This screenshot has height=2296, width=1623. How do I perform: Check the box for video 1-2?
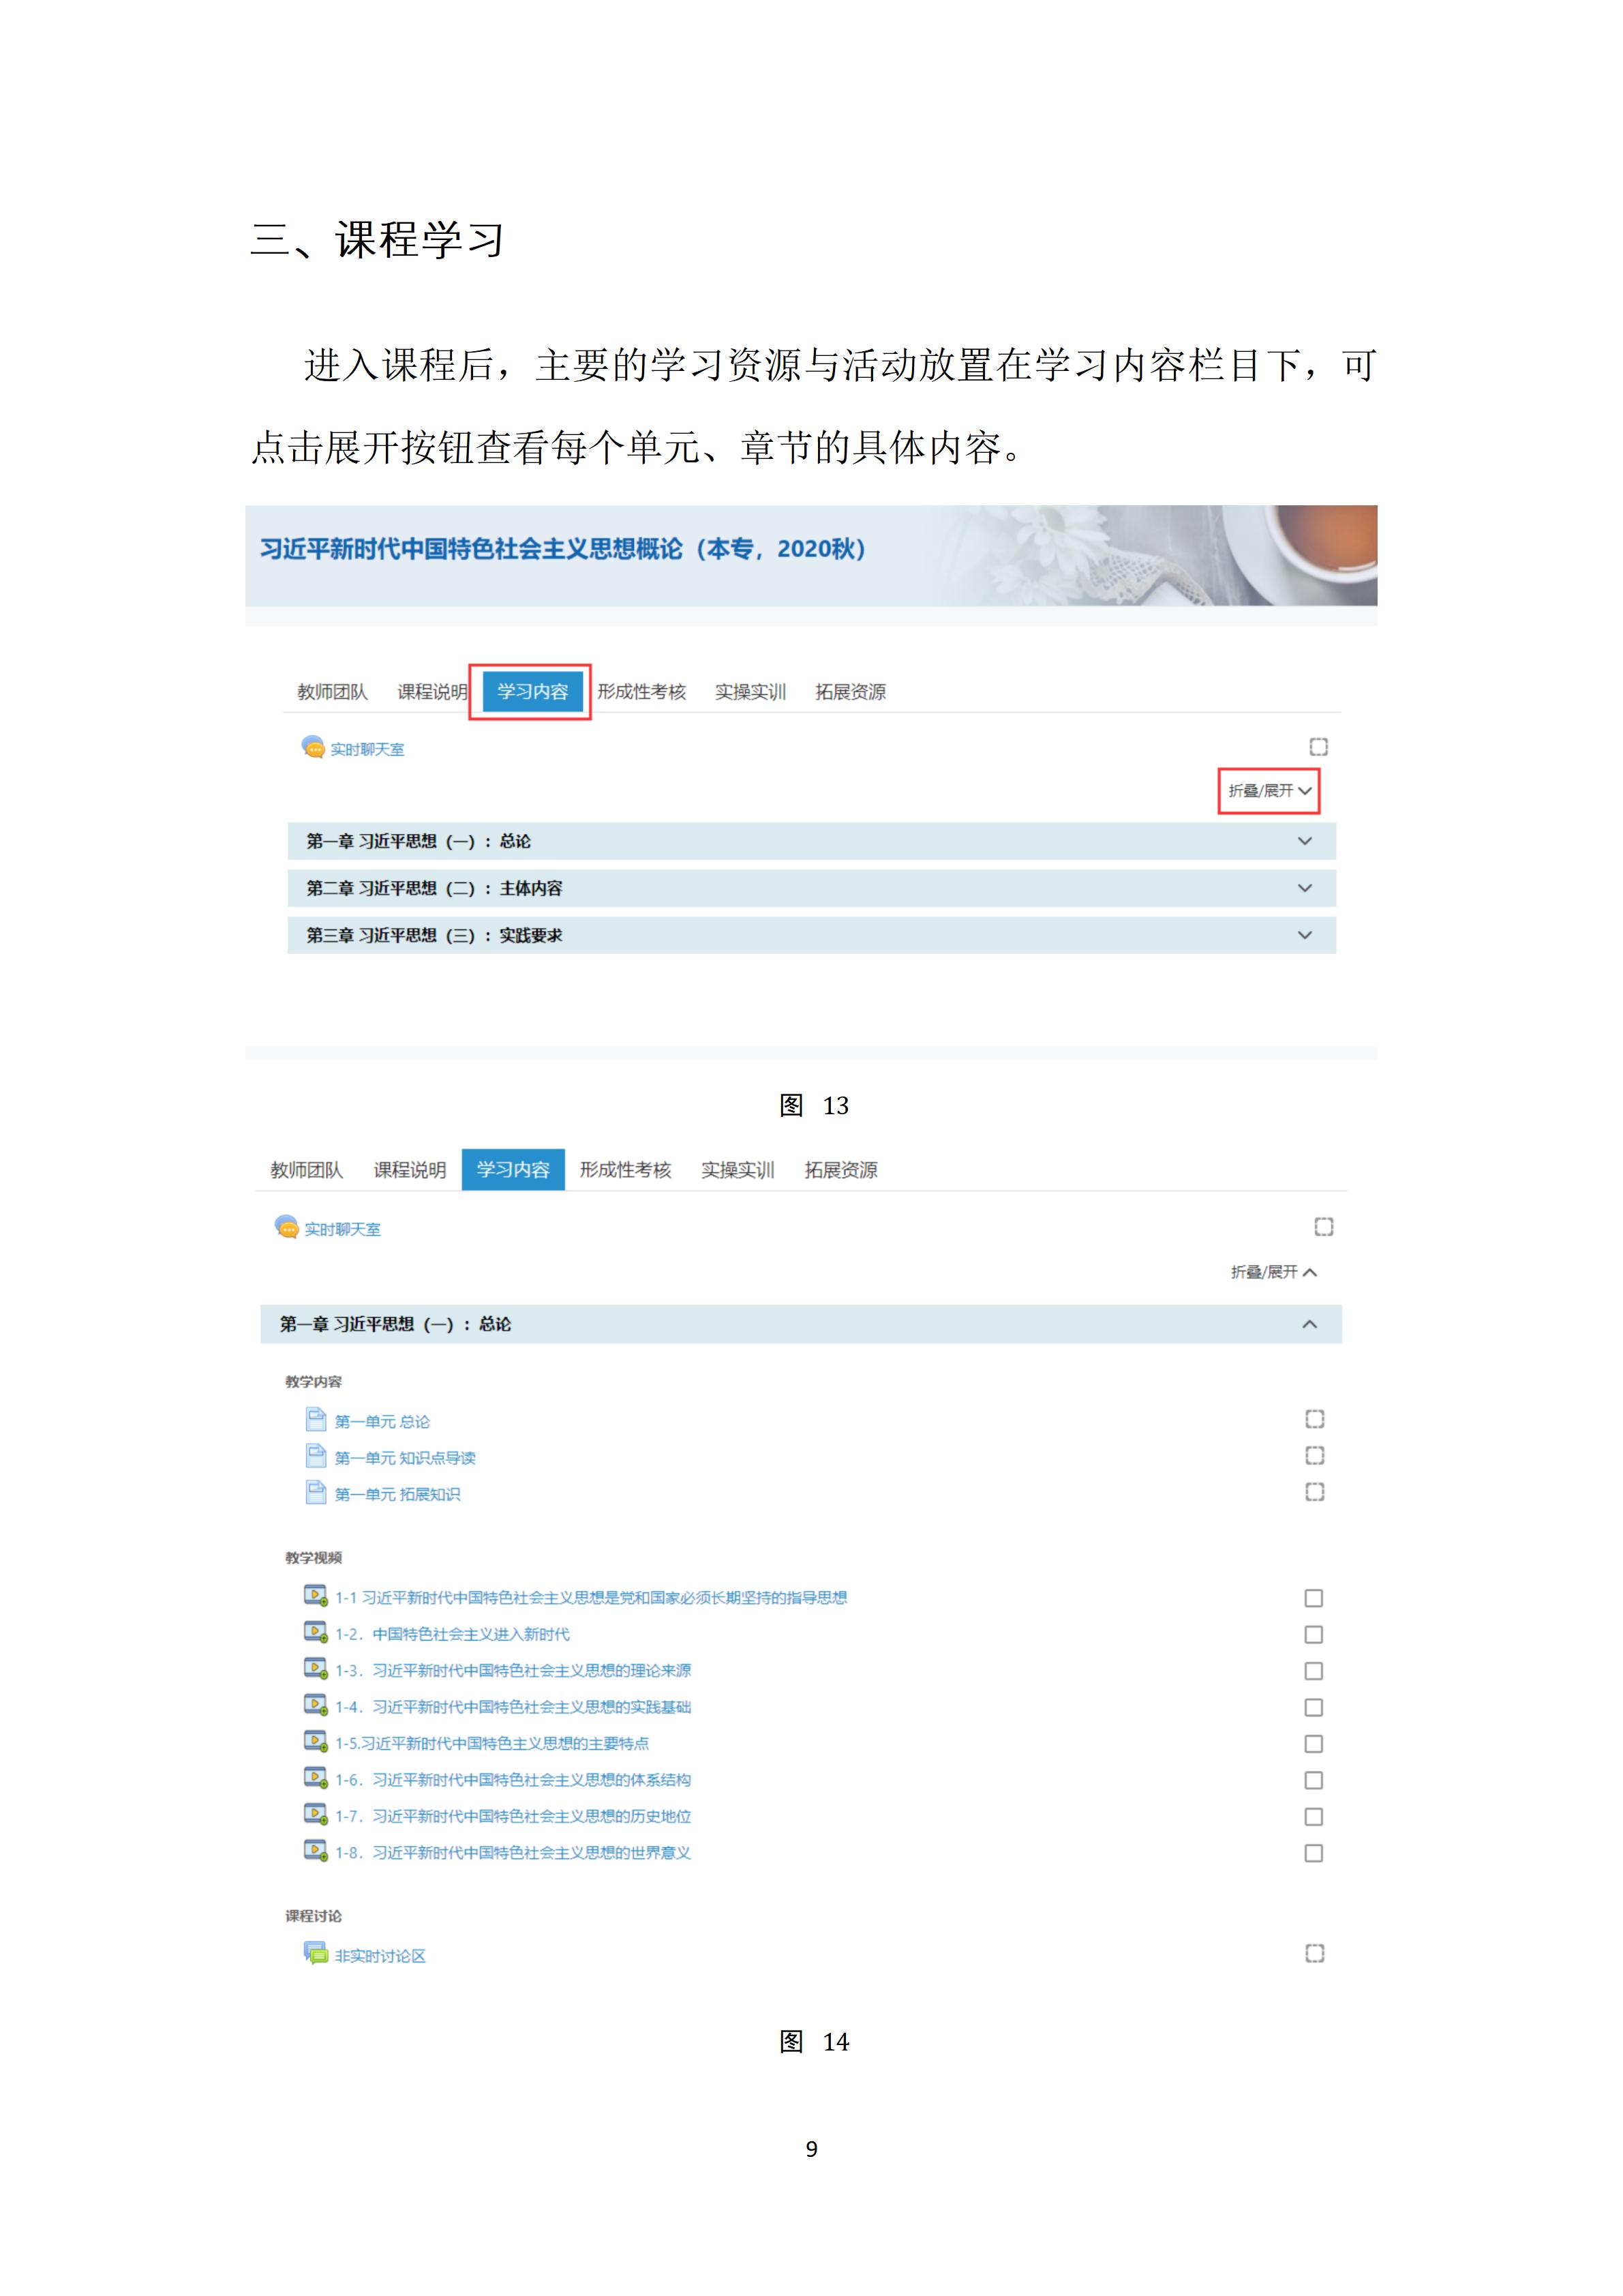[x=1314, y=1634]
